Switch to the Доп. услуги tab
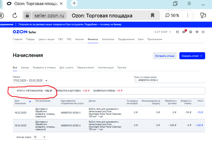Image resolution: width=212 pixels, height=143 pixels. point(66,68)
